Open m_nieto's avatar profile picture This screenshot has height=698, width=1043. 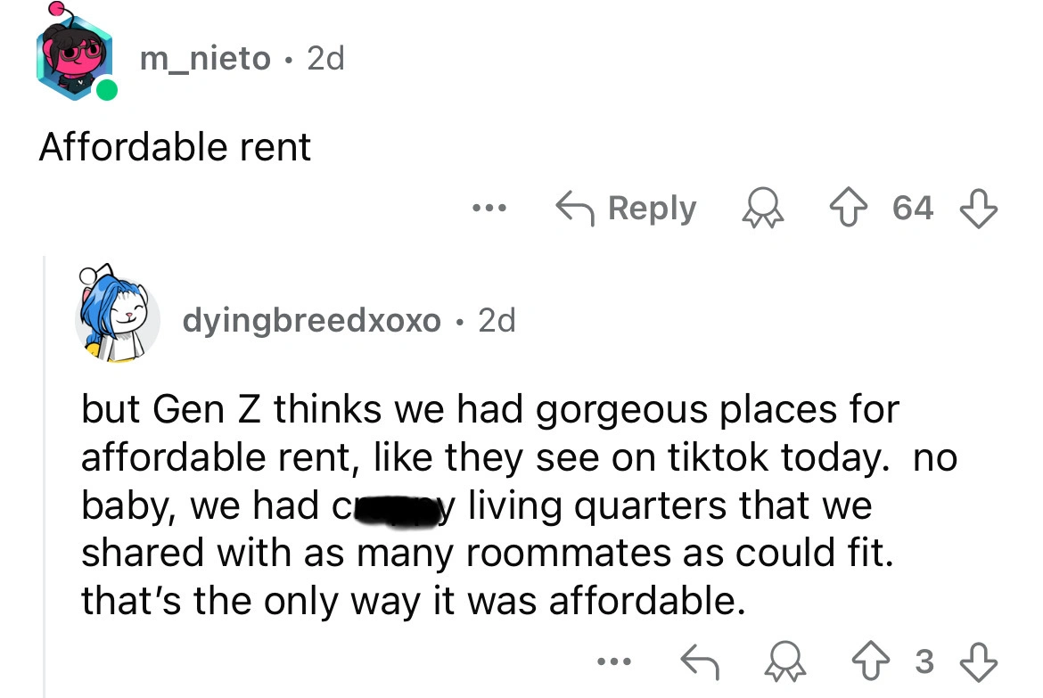[75, 57]
